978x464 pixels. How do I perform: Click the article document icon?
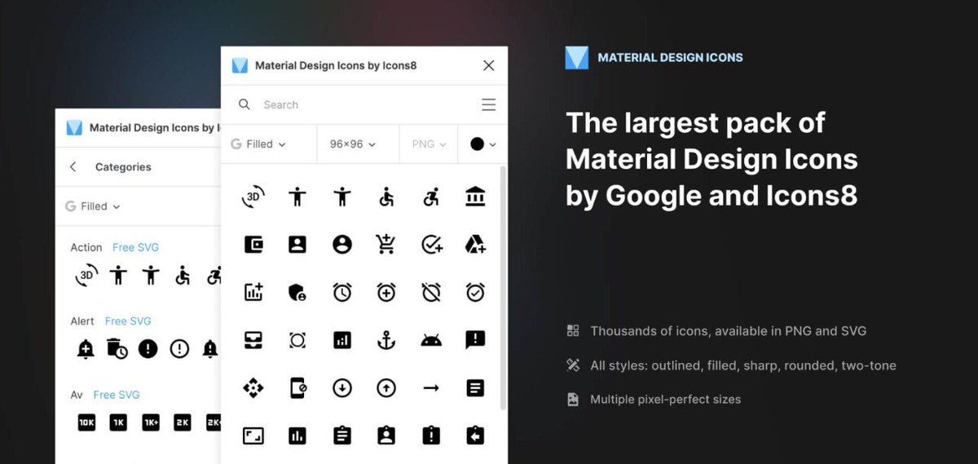pyautogui.click(x=475, y=388)
